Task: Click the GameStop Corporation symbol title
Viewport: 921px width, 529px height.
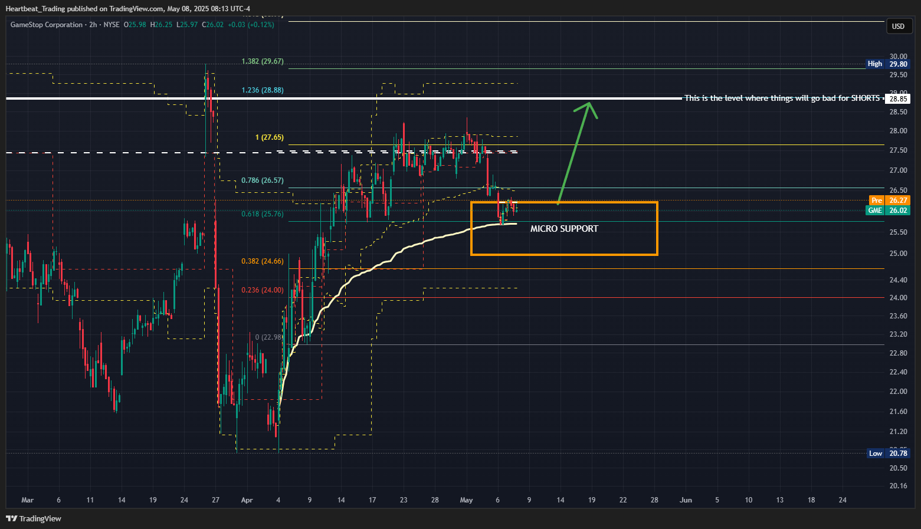Action: [47, 25]
